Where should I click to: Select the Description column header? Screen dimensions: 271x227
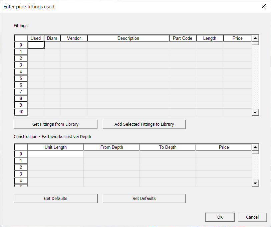[x=128, y=38]
